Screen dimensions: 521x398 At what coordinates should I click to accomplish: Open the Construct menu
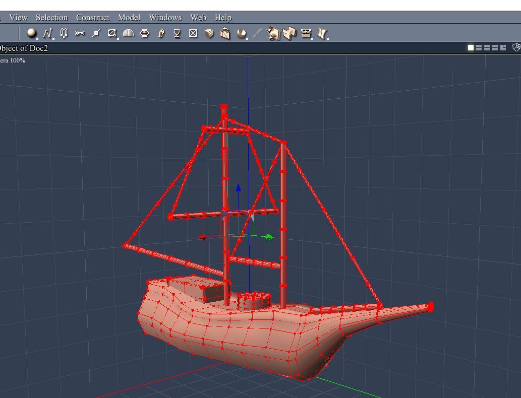(x=93, y=17)
